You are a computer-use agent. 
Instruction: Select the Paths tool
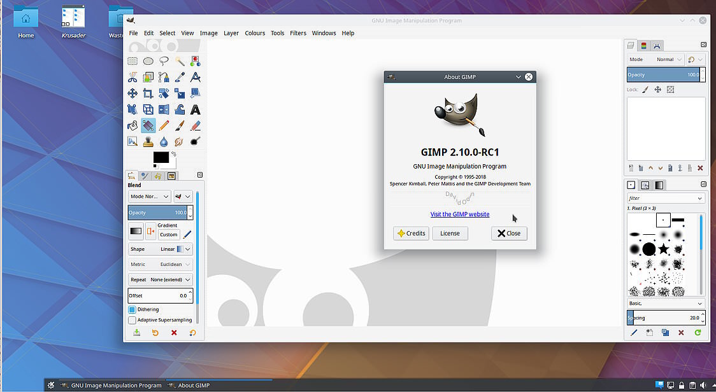pyautogui.click(x=164, y=77)
